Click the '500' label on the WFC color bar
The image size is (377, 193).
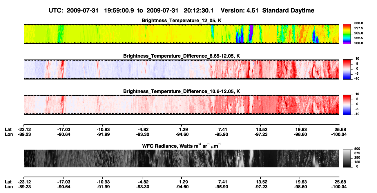357,148
